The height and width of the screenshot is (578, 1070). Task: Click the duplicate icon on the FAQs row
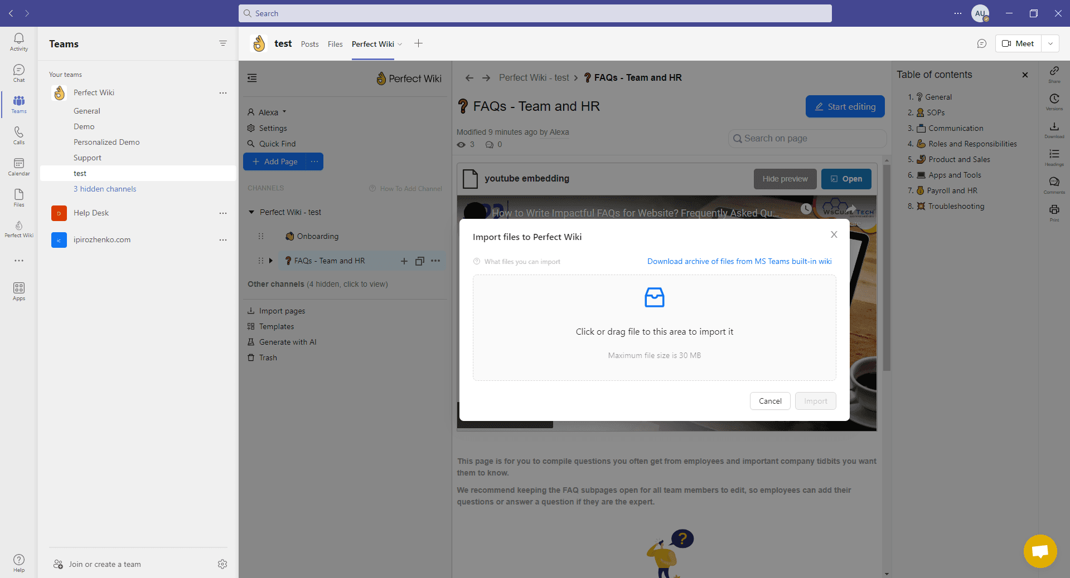(x=420, y=261)
